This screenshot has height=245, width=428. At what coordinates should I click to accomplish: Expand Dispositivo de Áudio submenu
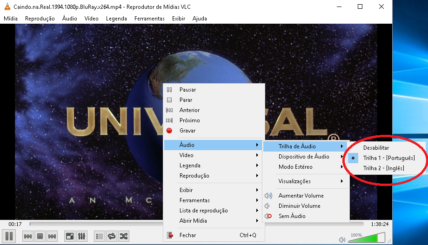coord(306,157)
